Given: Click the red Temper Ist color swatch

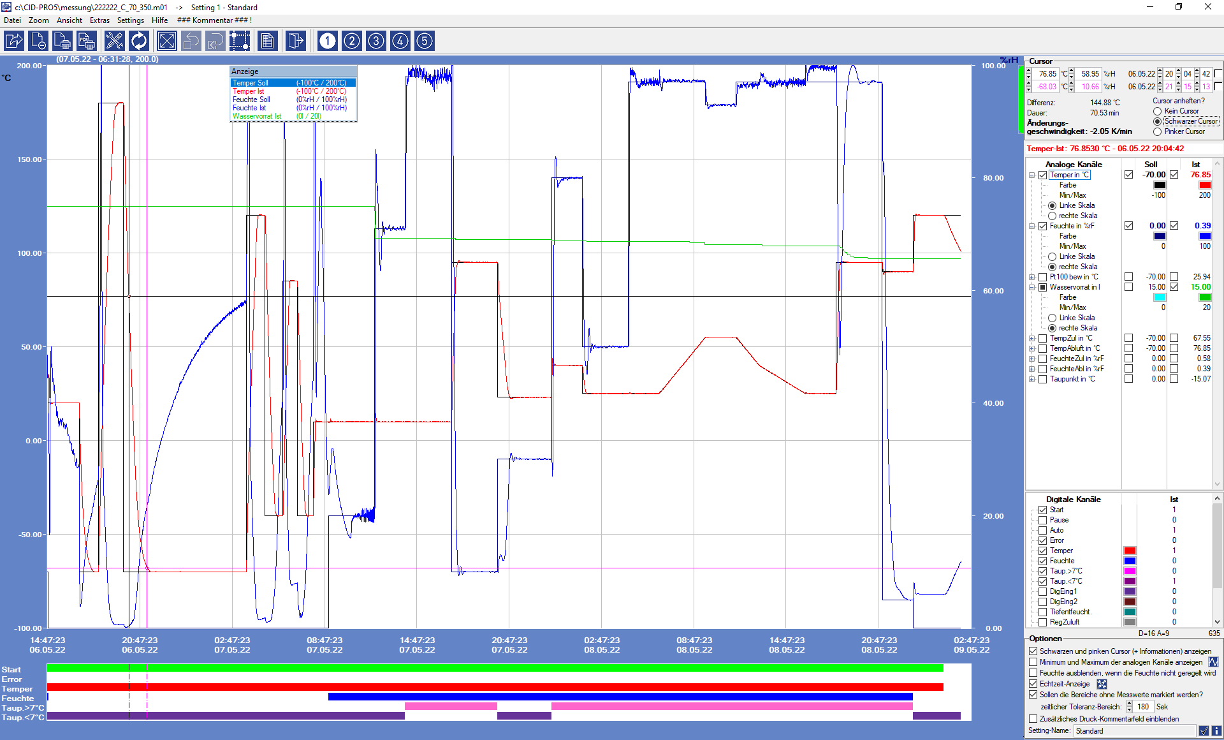Looking at the screenshot, I should click(x=1205, y=185).
